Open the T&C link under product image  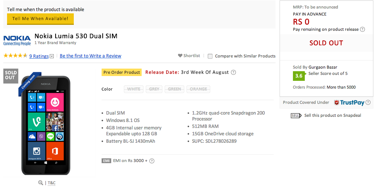pyautogui.click(x=52, y=183)
